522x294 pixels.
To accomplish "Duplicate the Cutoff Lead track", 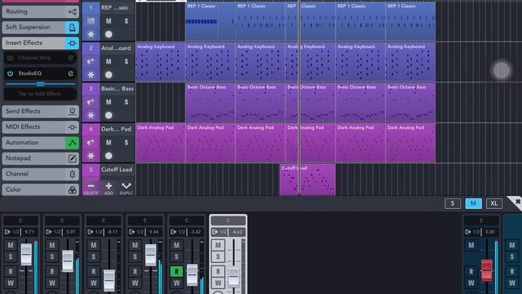I will click(126, 188).
